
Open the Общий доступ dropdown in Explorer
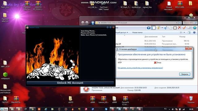point(122,32)
